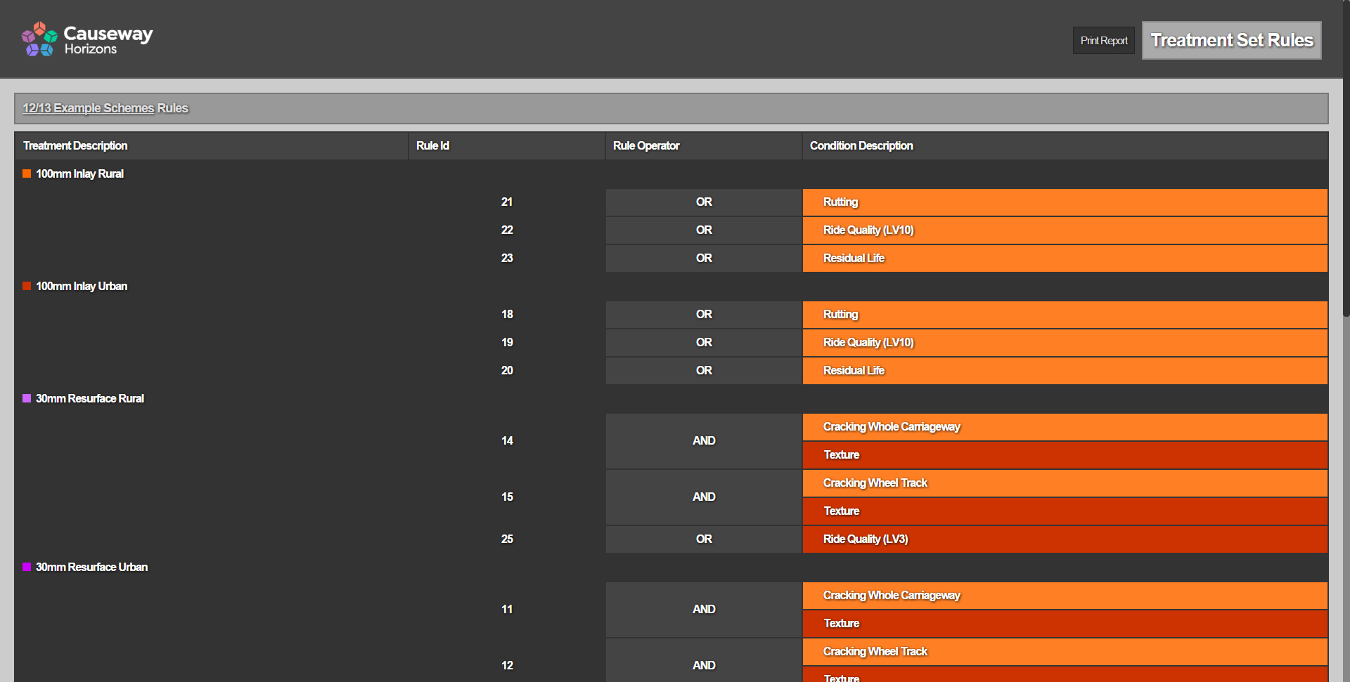Click the Print Report button

click(1103, 41)
